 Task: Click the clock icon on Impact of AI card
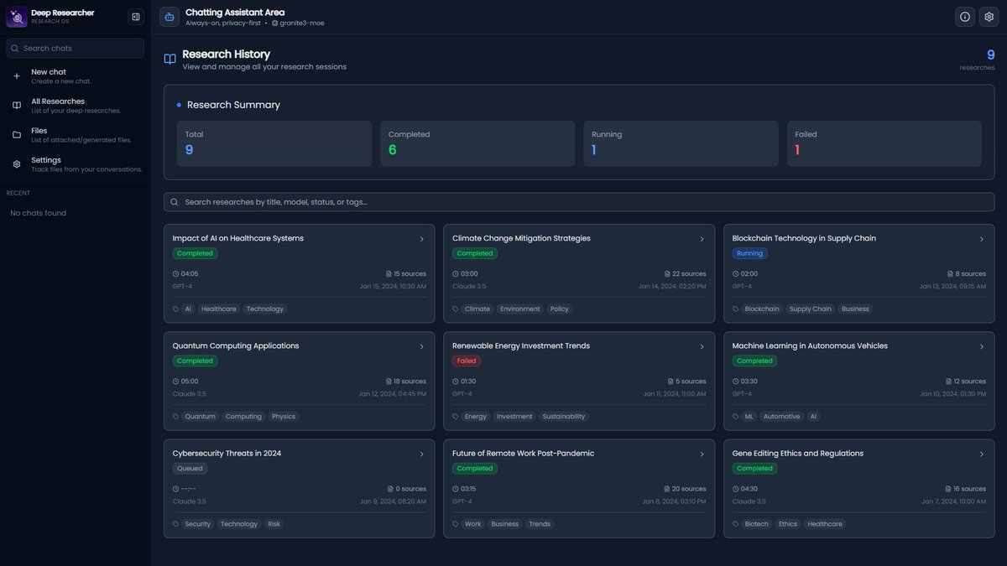176,274
